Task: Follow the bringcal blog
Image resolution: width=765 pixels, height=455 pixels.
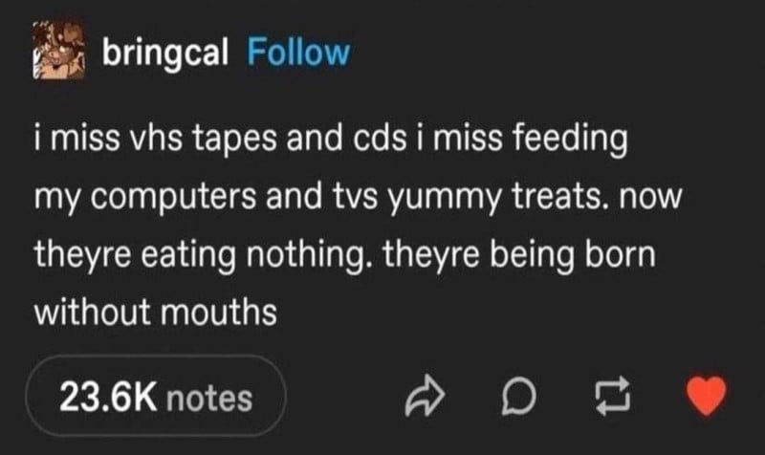Action: [297, 52]
